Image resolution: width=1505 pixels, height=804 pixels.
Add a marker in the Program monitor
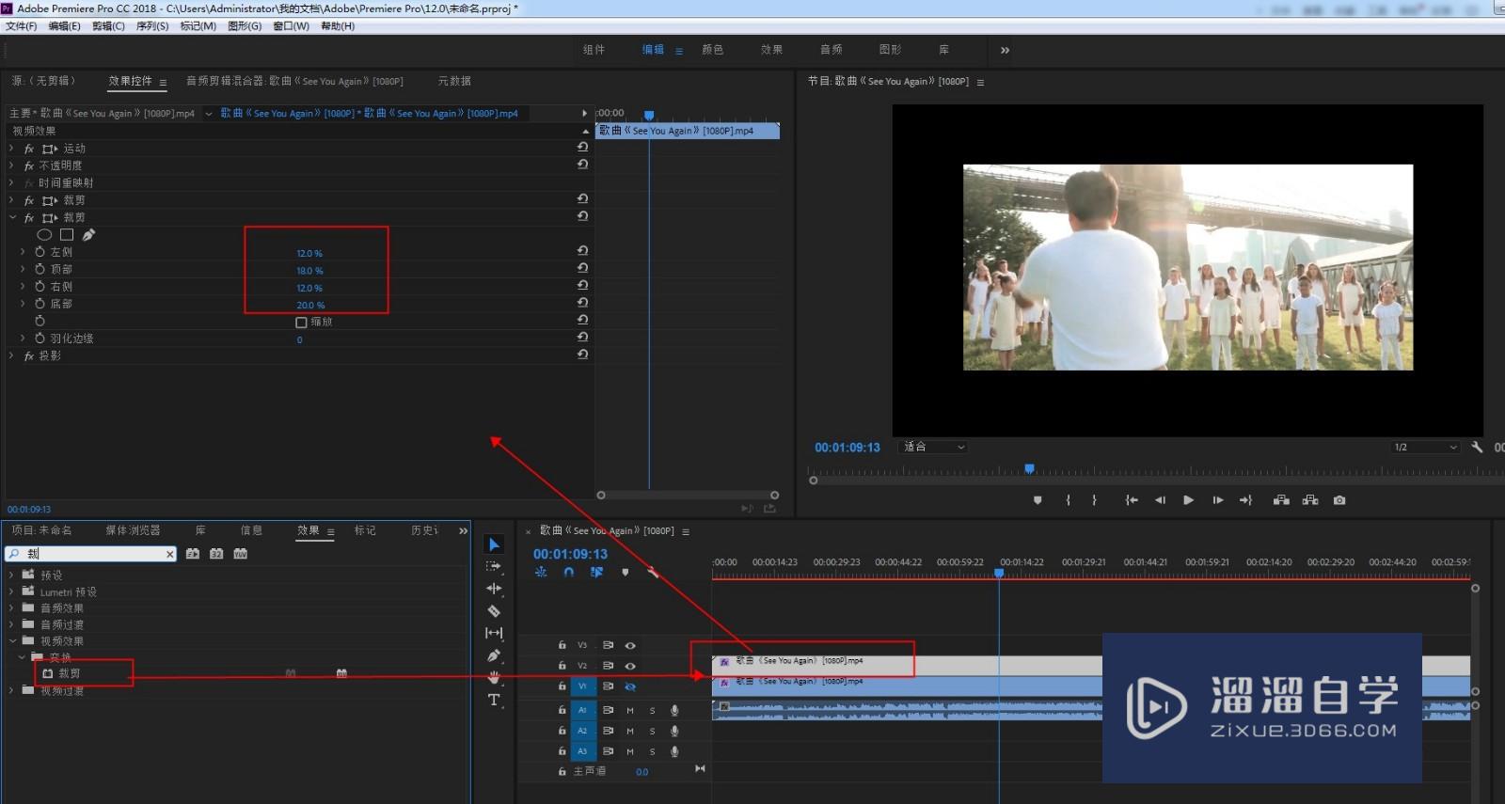point(1038,500)
